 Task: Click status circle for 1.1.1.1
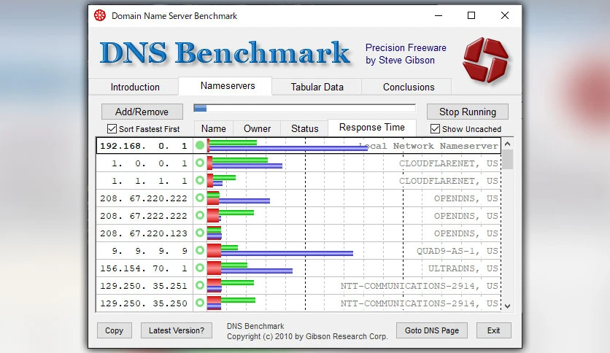(x=200, y=180)
